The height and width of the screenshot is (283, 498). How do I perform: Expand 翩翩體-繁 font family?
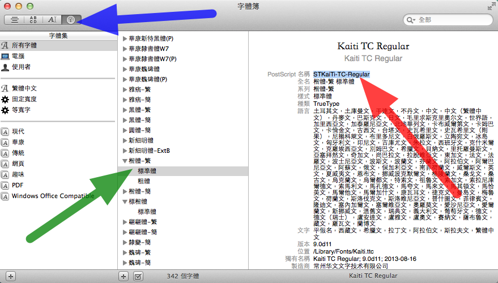coord(125,222)
